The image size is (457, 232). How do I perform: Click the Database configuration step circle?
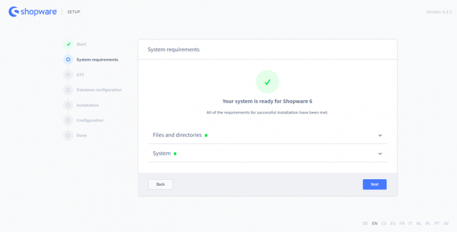click(x=68, y=90)
